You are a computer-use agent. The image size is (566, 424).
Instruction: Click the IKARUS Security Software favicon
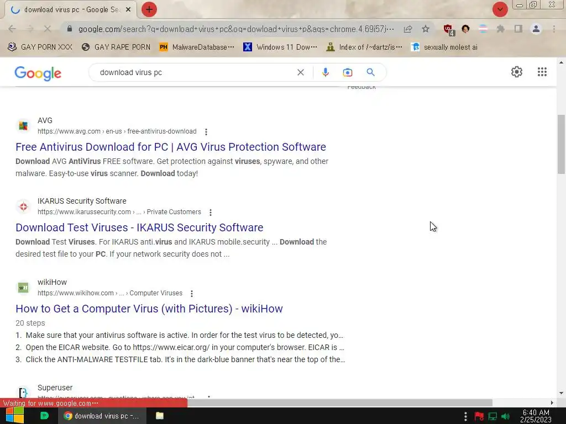[x=23, y=206]
